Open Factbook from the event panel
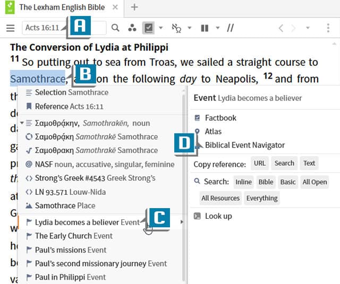340x284 pixels. click(x=220, y=118)
